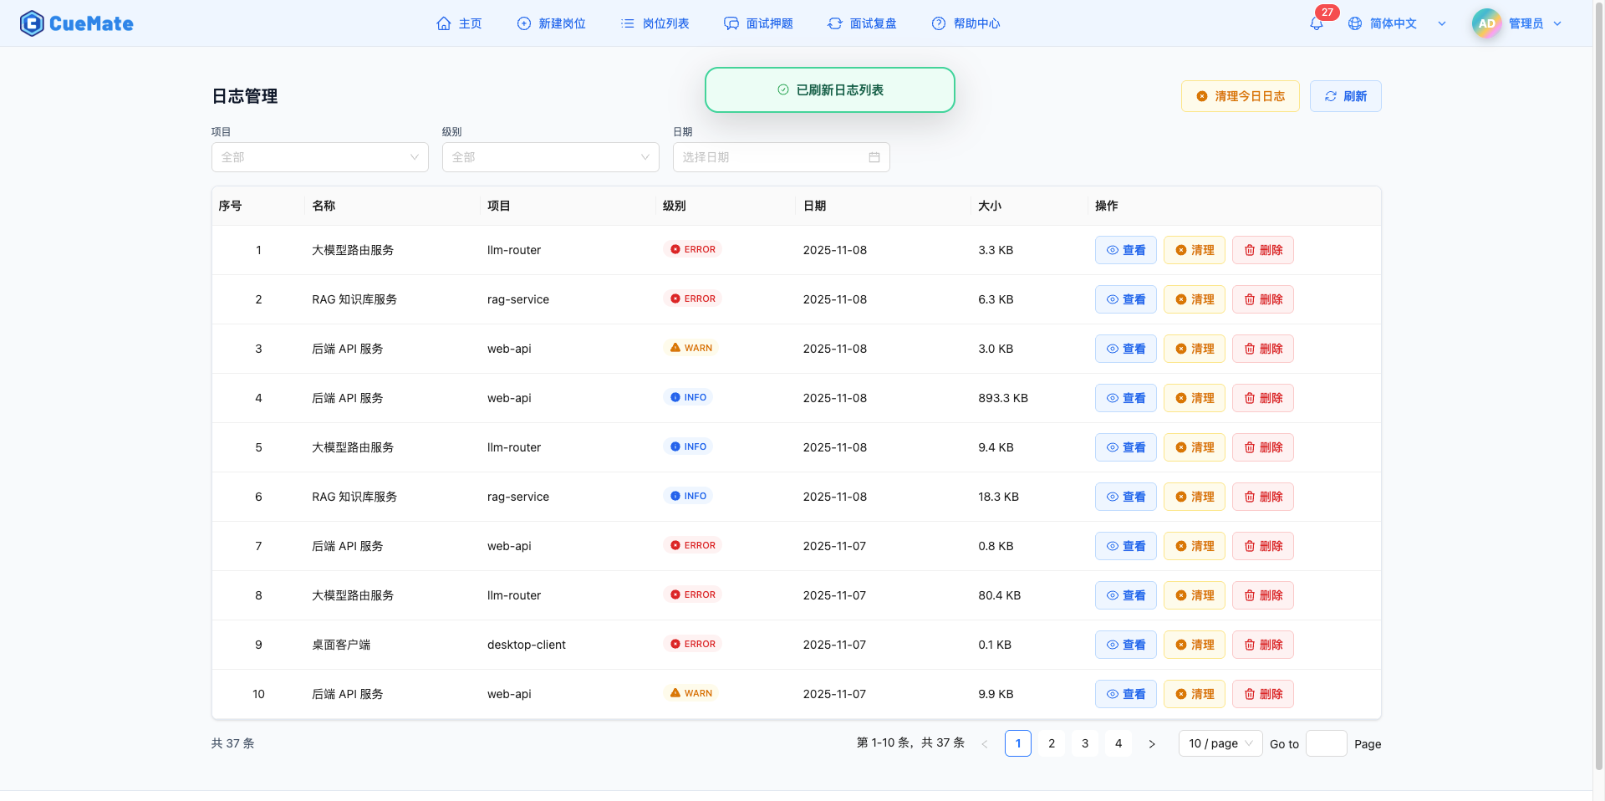Open the 10 / page size selector
The image size is (1605, 801).
click(1220, 743)
